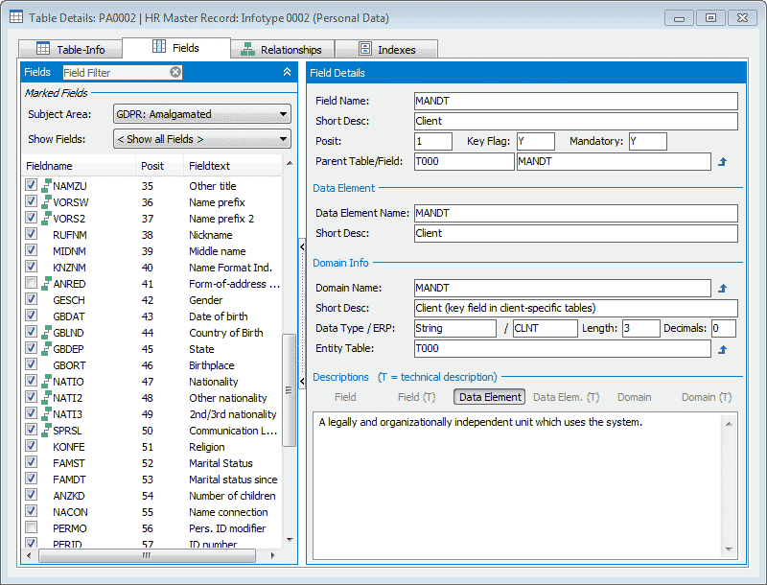767x585 pixels.
Task: Click the fields list scroll-up arrow
Action: [x=290, y=163]
